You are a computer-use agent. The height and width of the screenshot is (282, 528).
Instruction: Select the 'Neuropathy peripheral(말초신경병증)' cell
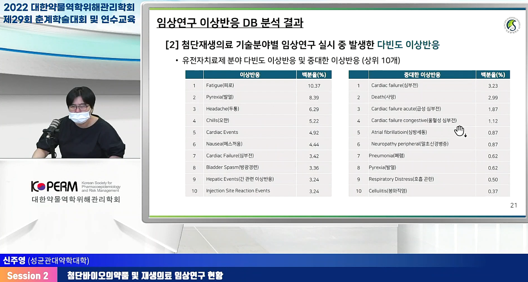tap(422, 144)
